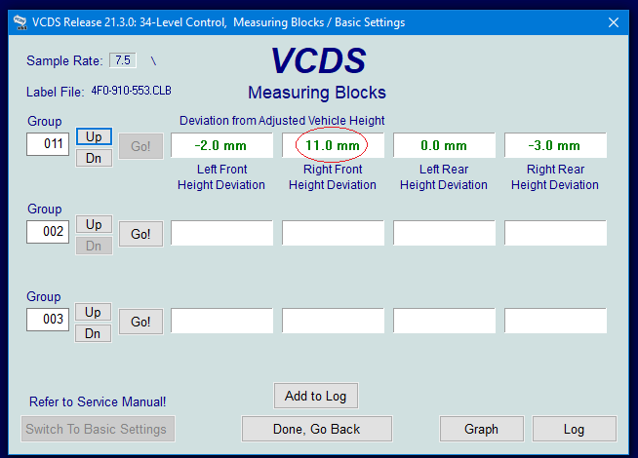The width and height of the screenshot is (638, 458).
Task: Click the Log button
Action: click(x=574, y=429)
